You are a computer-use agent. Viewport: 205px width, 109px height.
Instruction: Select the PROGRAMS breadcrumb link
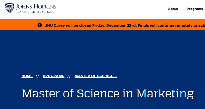click(x=54, y=76)
